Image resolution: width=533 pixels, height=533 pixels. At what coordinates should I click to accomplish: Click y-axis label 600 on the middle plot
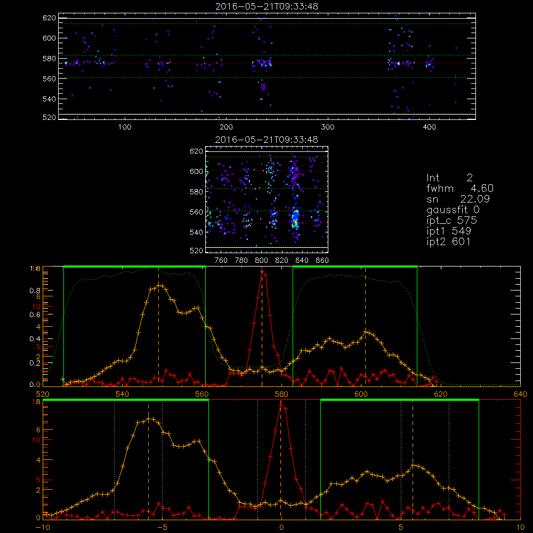(196, 171)
